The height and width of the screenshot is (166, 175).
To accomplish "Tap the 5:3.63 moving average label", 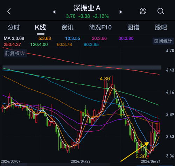I will coord(45,39).
